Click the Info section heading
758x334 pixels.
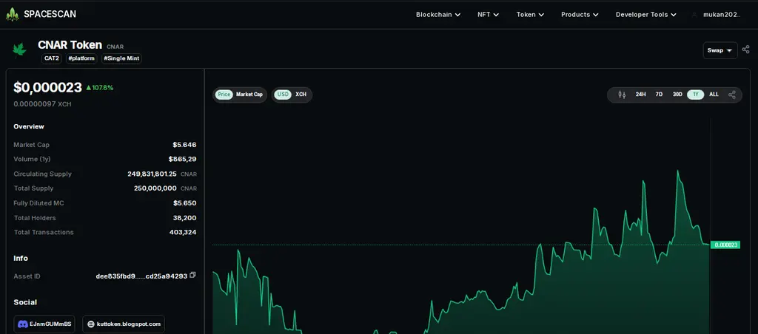[21, 258]
